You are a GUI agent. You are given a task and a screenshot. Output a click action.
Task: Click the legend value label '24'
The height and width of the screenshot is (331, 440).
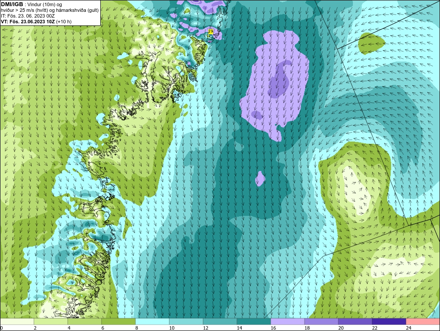click(409, 328)
